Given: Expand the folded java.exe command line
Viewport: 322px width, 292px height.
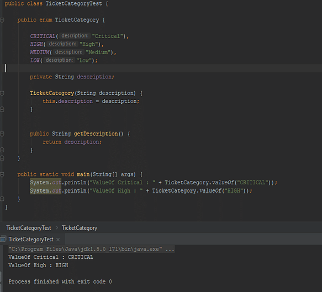Looking at the screenshot, I should 170,249.
